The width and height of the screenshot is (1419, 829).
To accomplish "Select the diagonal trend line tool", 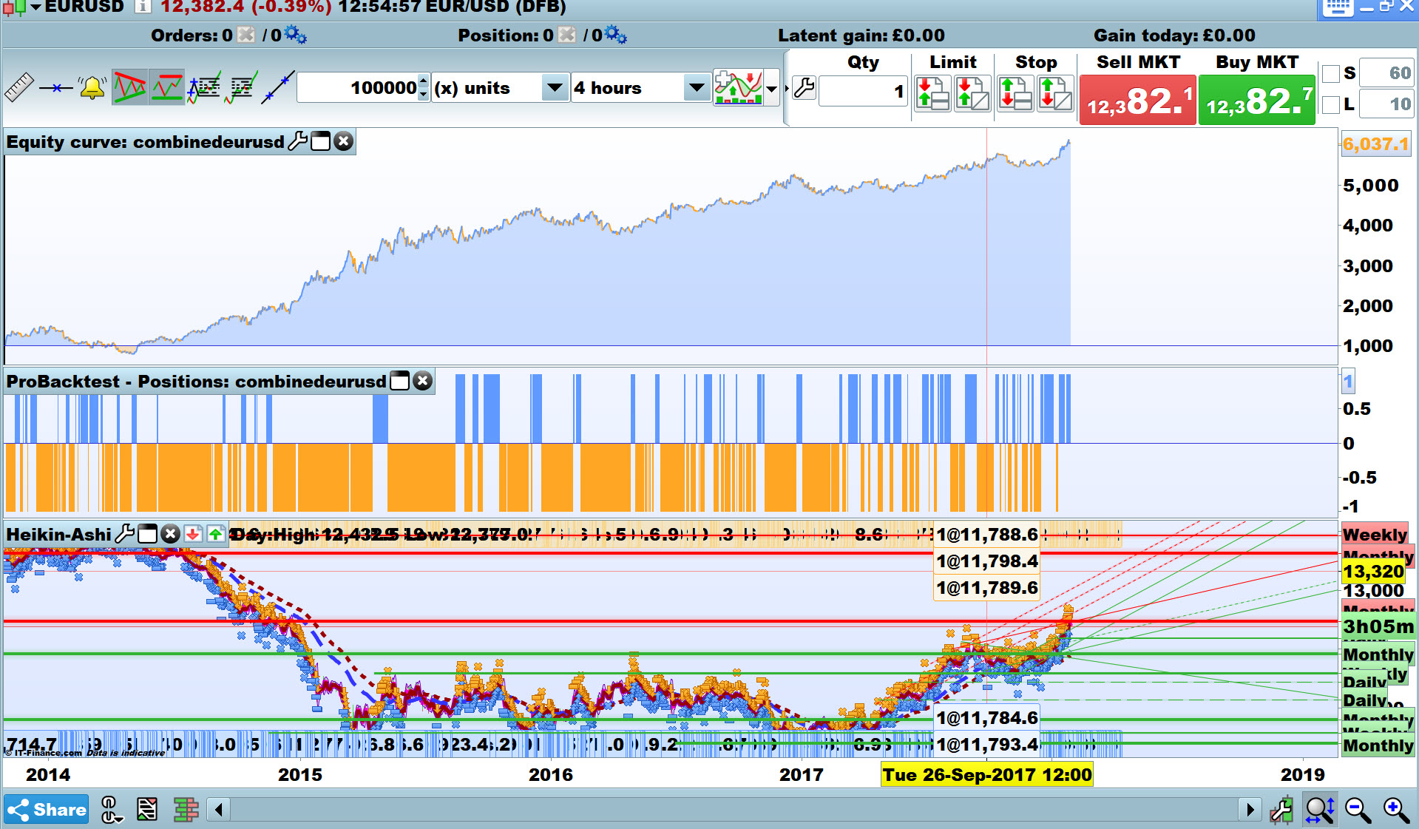I will coord(278,88).
